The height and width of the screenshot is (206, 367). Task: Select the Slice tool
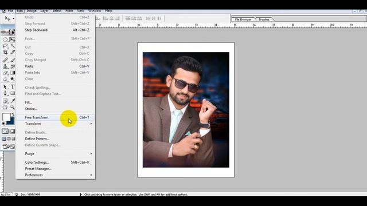tap(12, 52)
